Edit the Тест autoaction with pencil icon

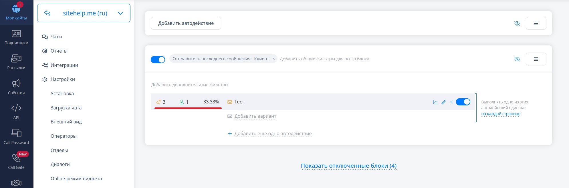[x=444, y=102]
